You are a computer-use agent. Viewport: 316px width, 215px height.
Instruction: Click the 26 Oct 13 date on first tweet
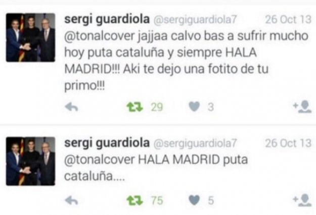point(288,20)
